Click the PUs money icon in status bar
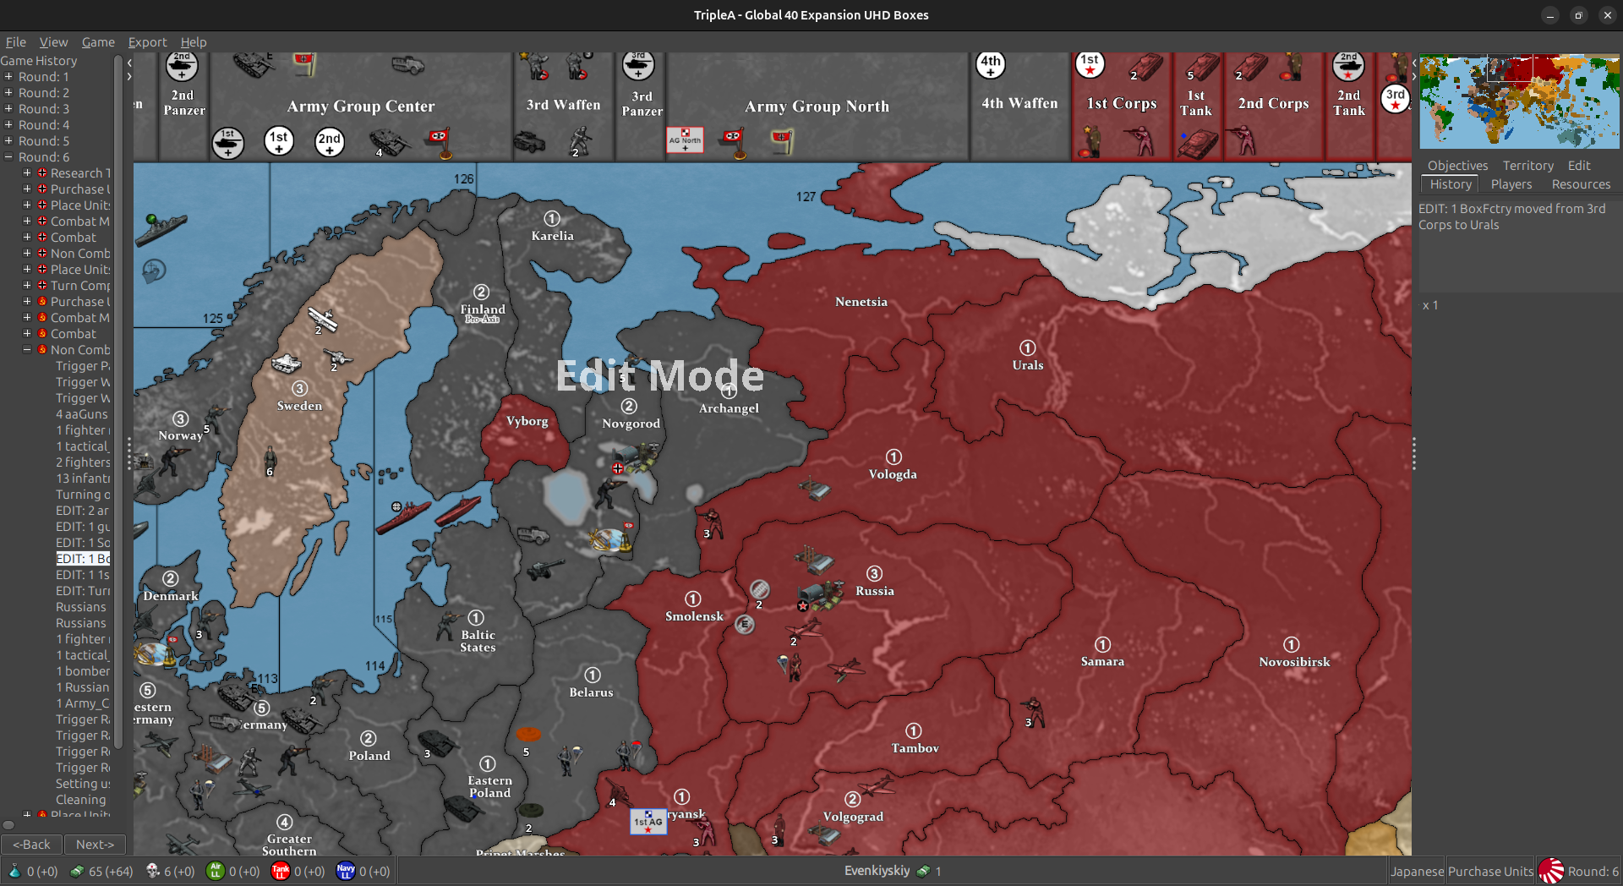Image resolution: width=1623 pixels, height=886 pixels. (77, 871)
